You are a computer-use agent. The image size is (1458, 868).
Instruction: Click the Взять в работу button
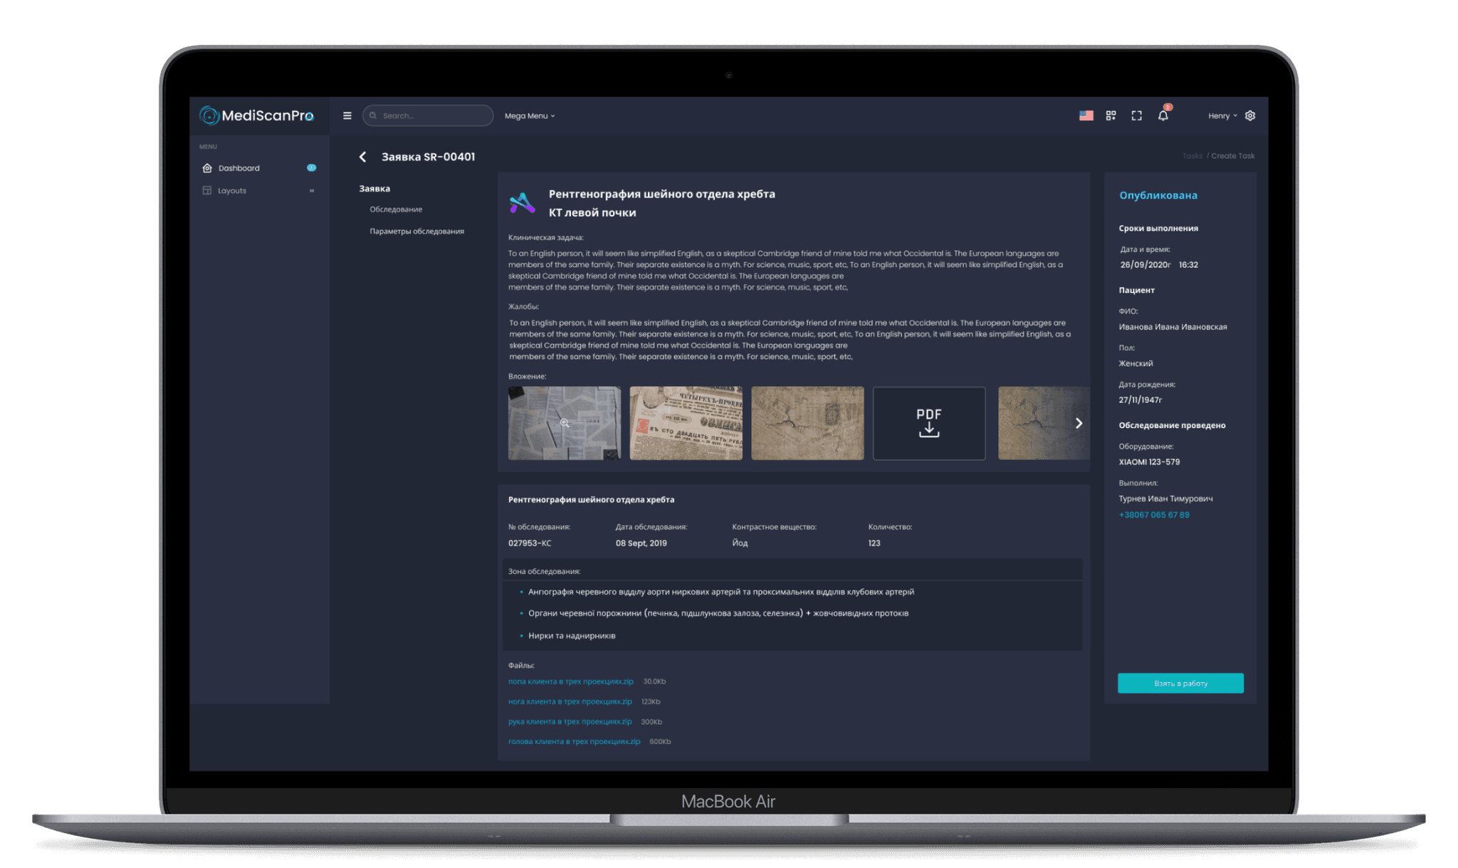tap(1180, 683)
